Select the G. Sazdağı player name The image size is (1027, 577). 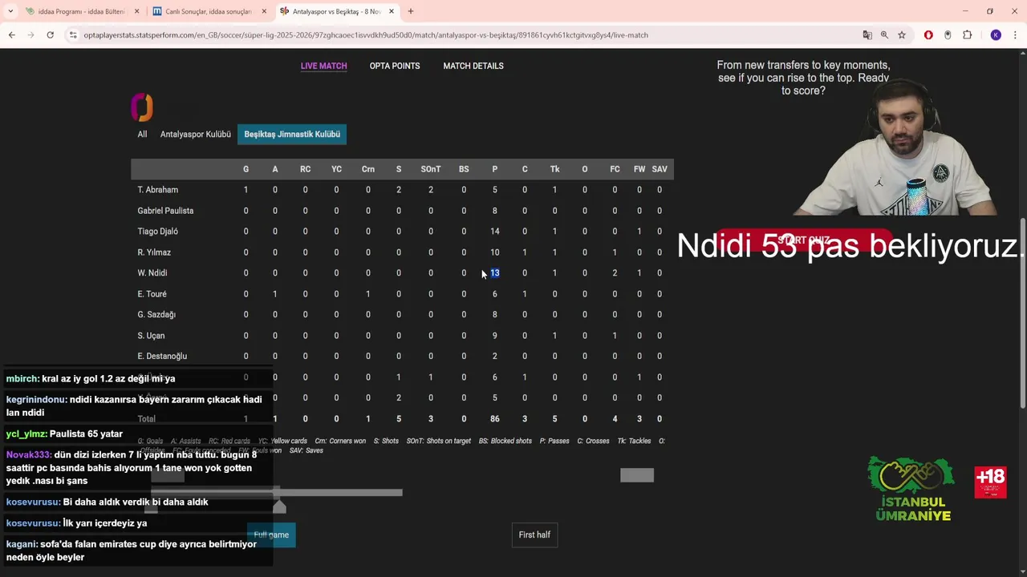[156, 315]
